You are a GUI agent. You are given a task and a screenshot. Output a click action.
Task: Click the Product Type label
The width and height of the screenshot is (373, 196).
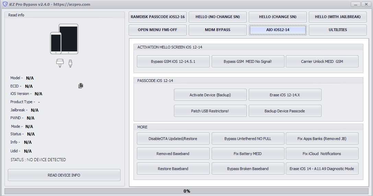pyautogui.click(x=23, y=102)
